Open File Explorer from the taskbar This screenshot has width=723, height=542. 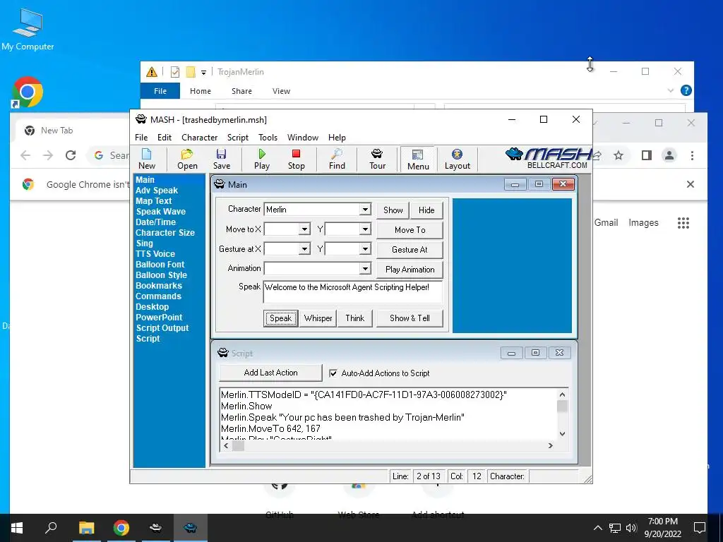tap(86, 528)
